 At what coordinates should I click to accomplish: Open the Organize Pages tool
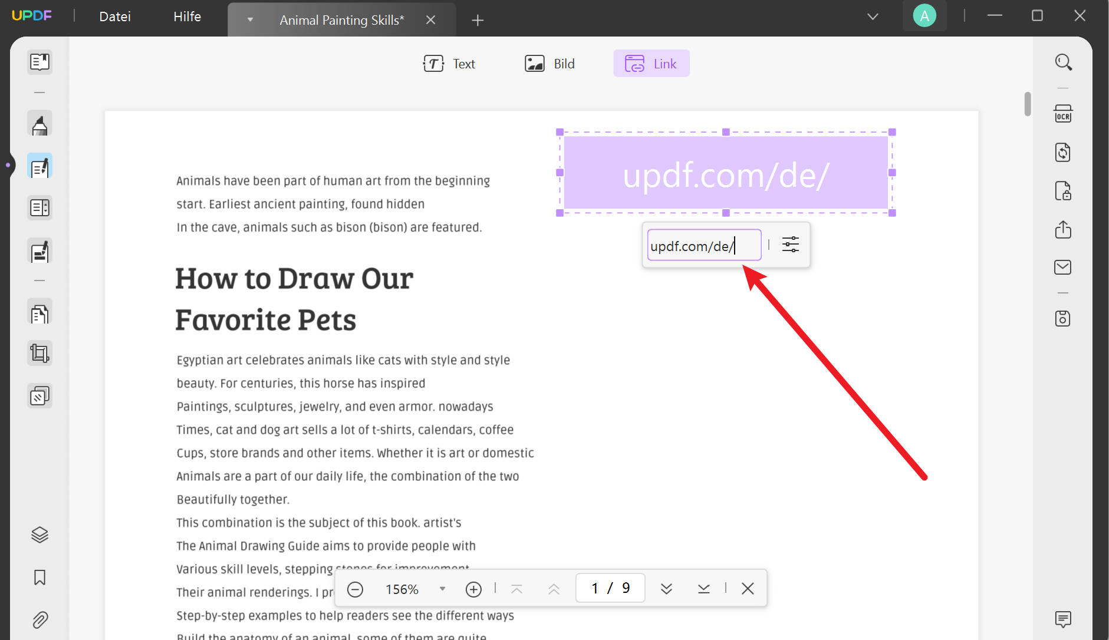(x=40, y=312)
